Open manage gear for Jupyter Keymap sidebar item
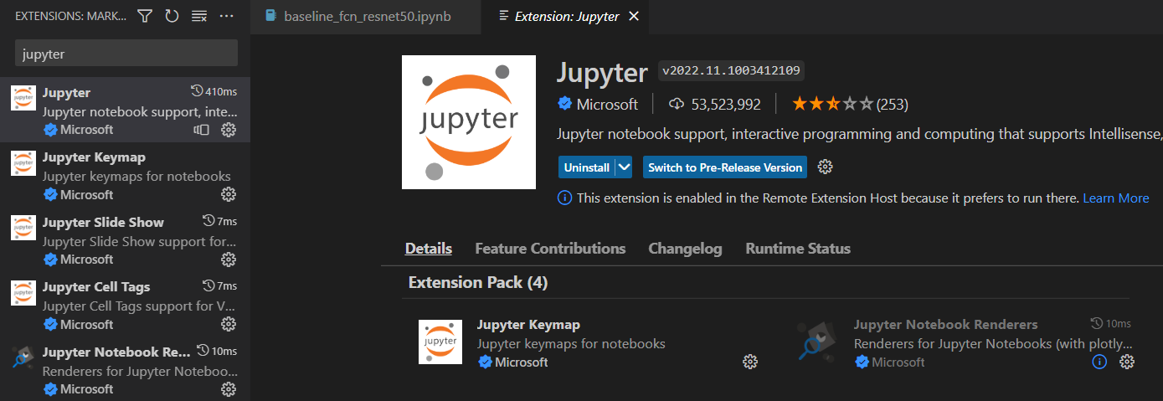This screenshot has height=401, width=1163. tap(228, 194)
